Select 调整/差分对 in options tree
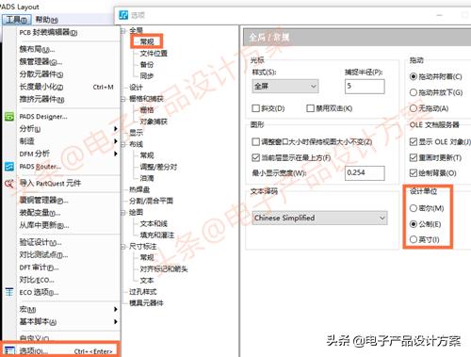The height and width of the screenshot is (357, 471). coord(158,167)
